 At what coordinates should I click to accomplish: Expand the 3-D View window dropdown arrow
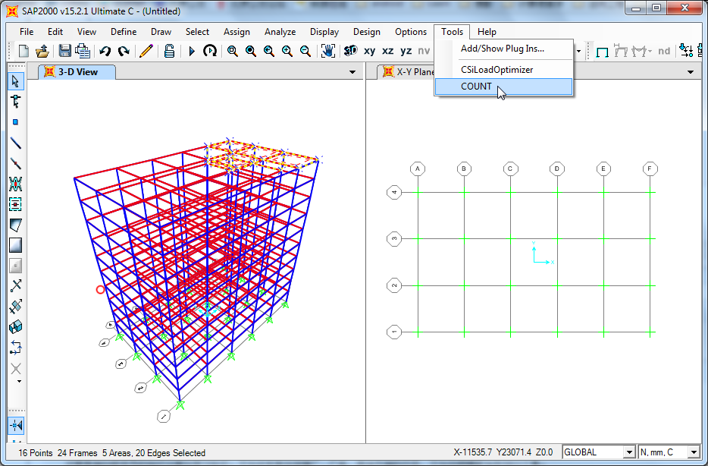point(352,72)
